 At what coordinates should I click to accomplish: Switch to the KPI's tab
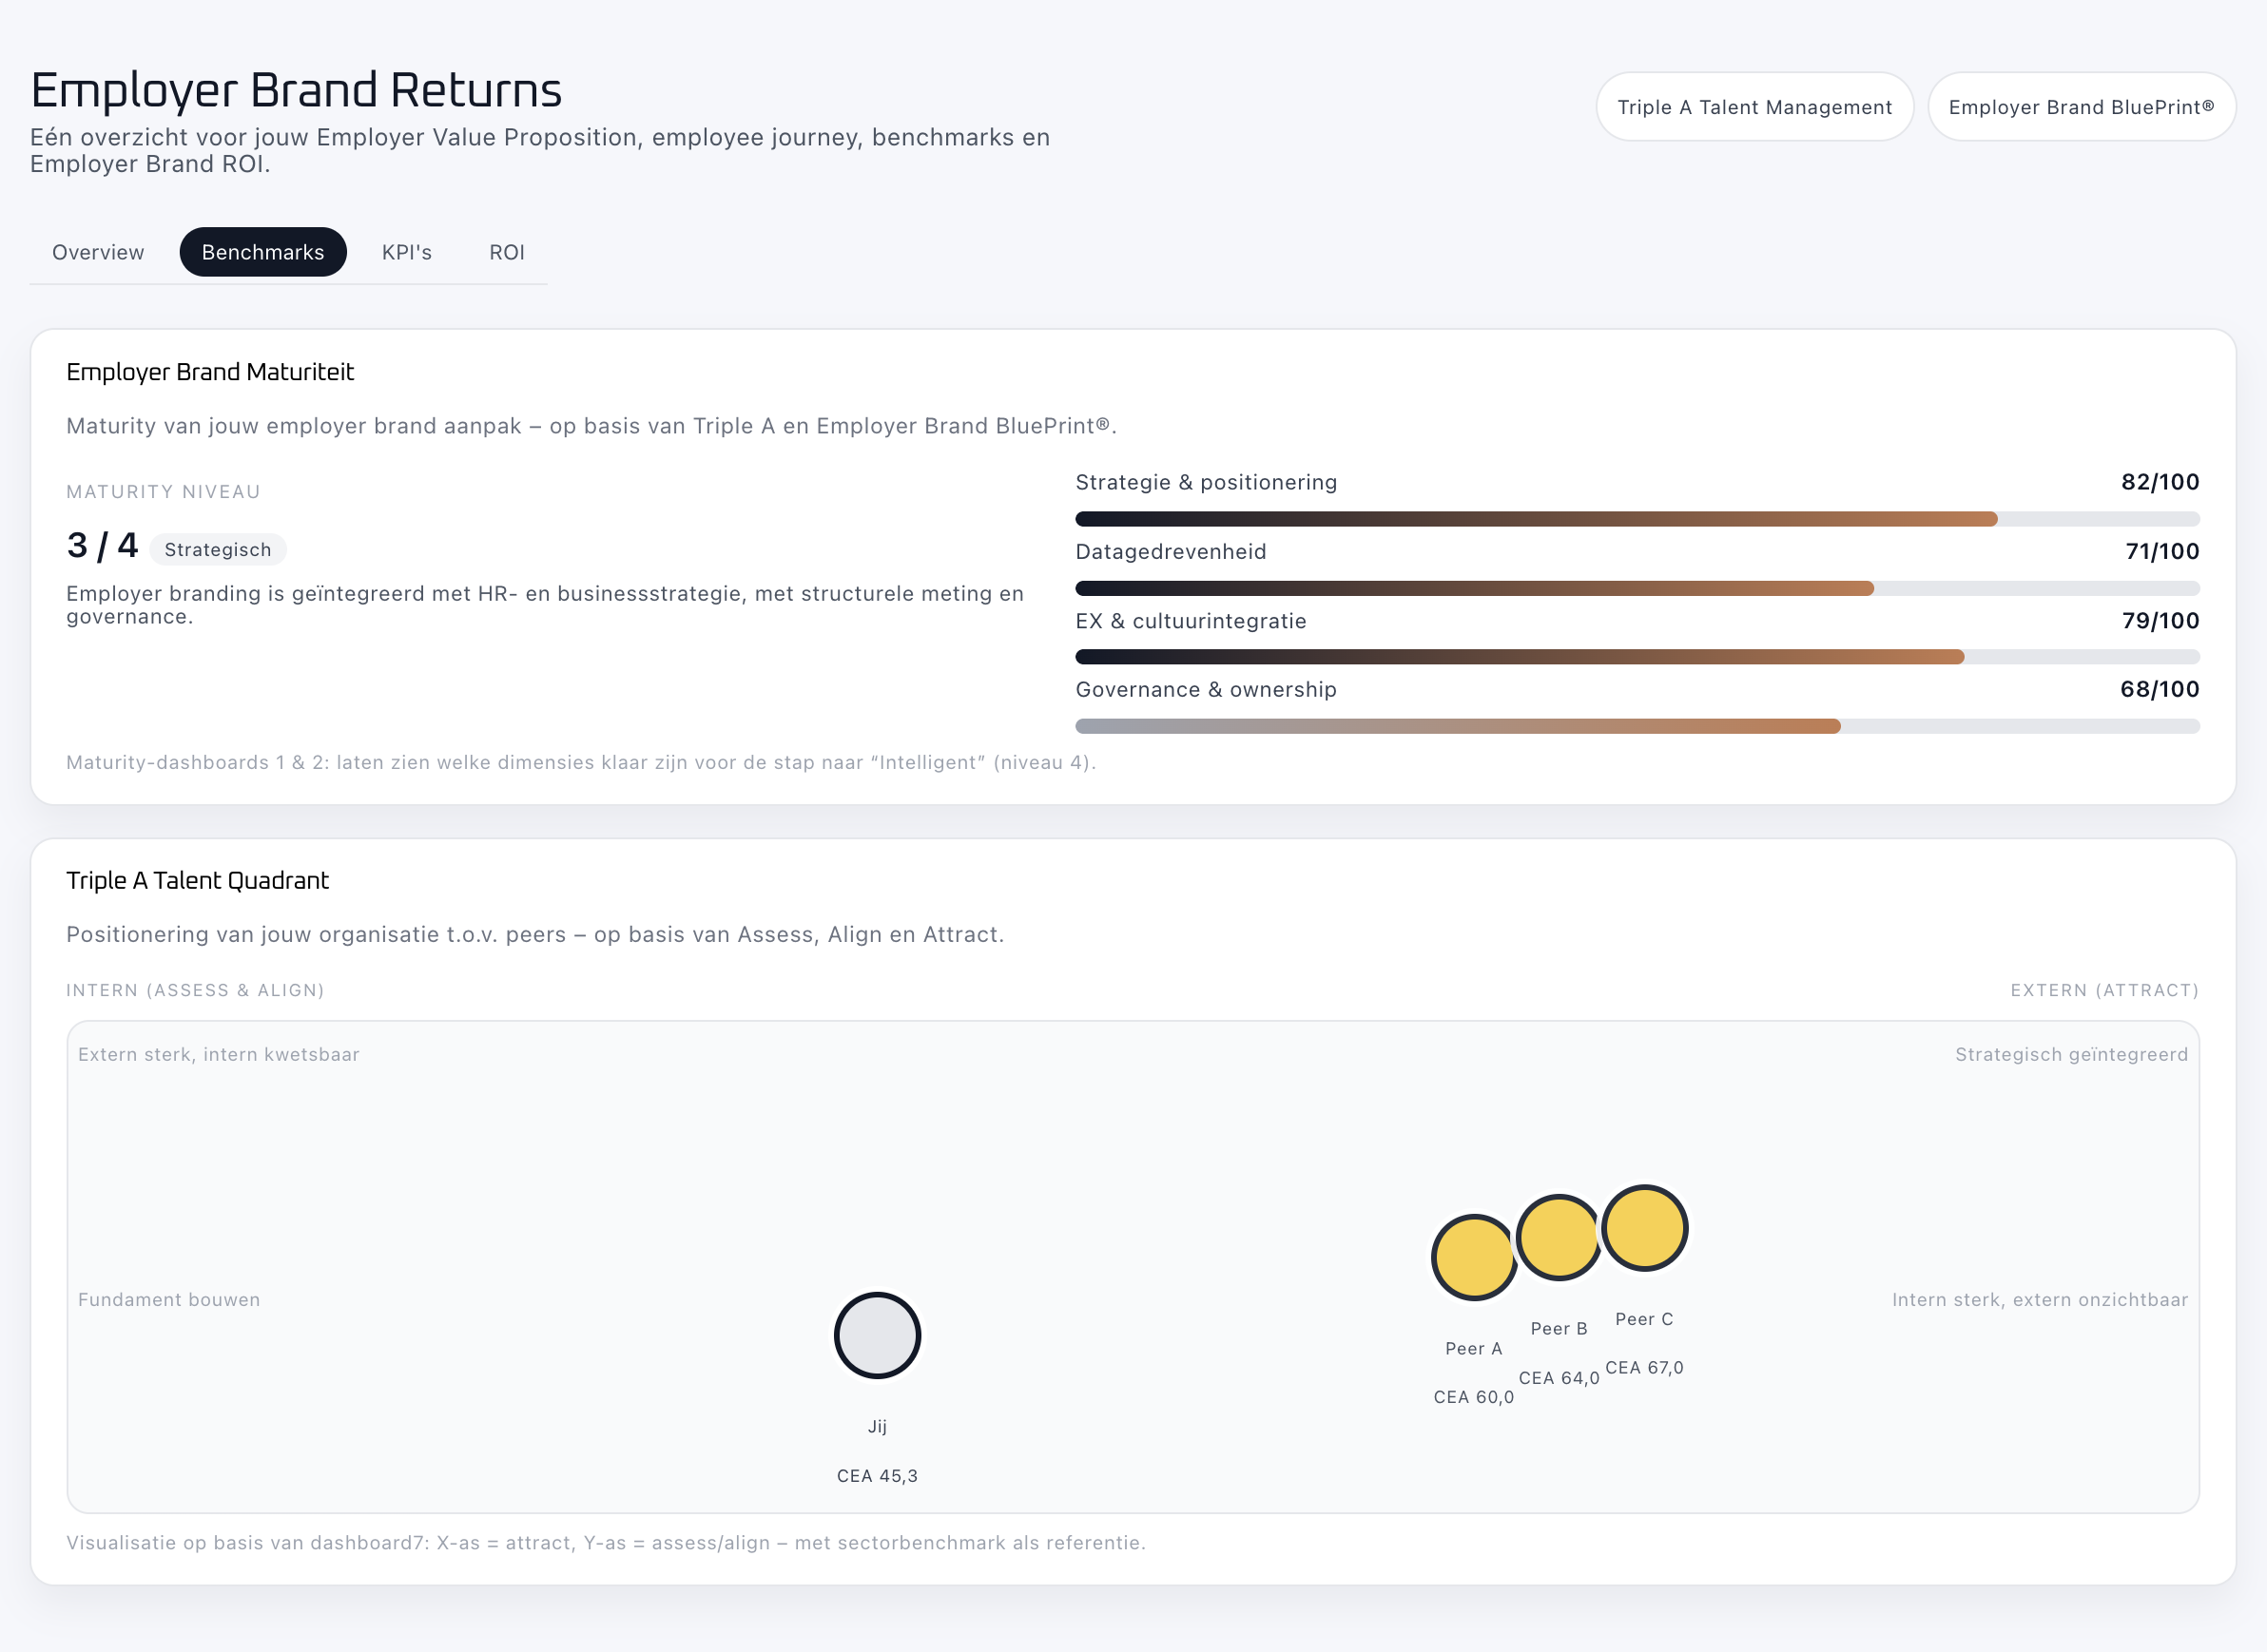pos(406,252)
